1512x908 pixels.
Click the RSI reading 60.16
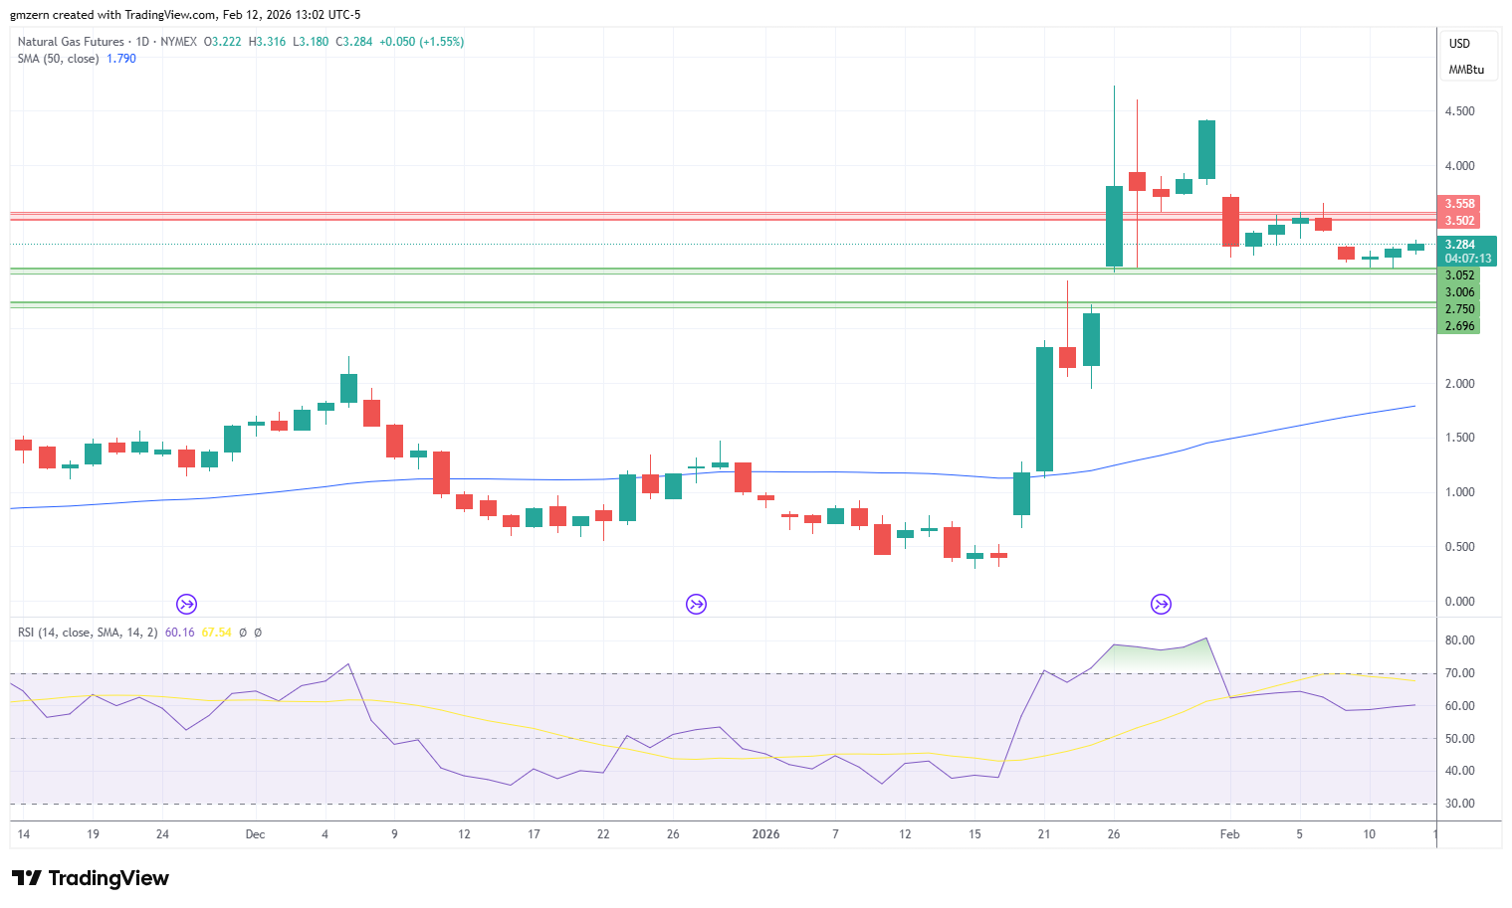tap(180, 633)
